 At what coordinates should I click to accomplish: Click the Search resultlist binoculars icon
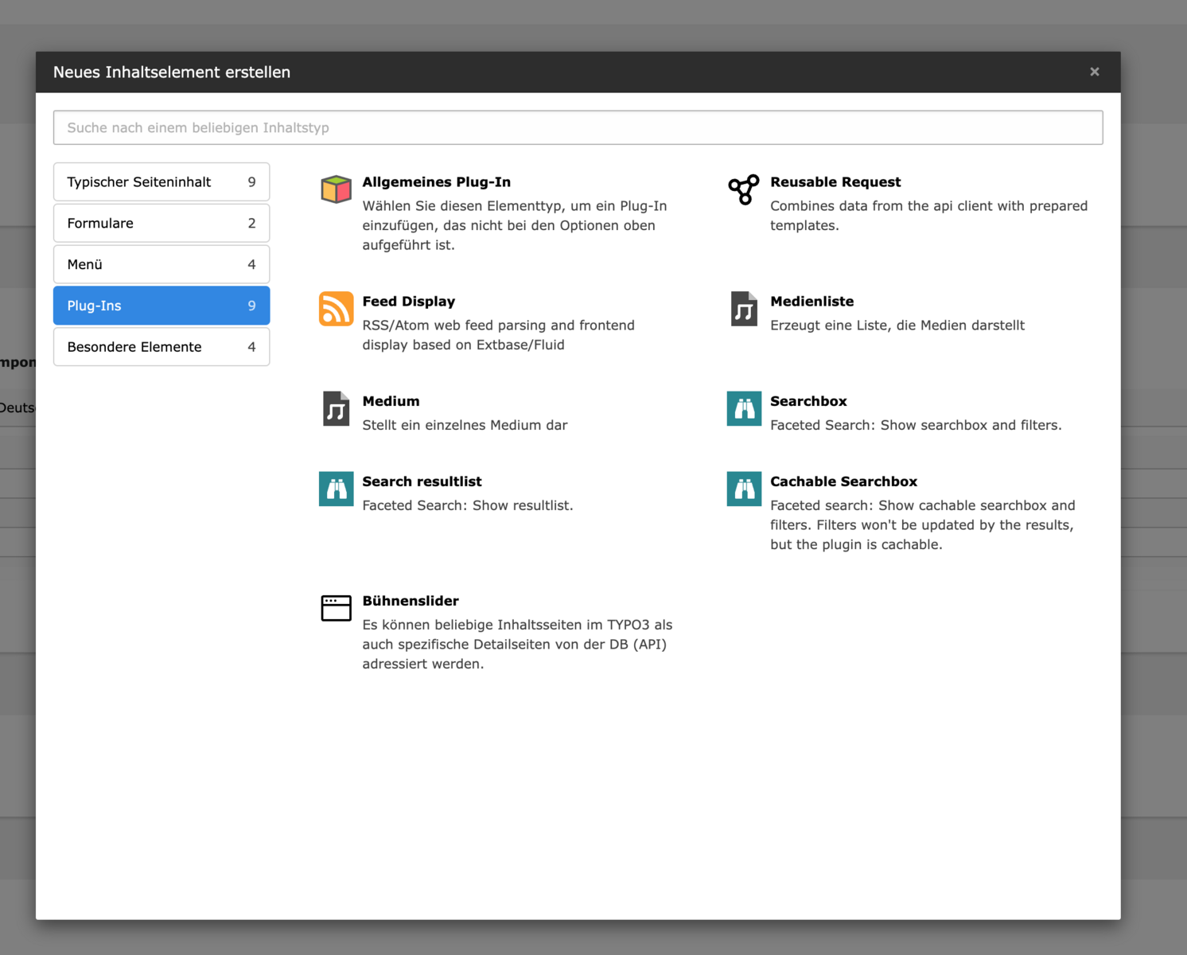tap(336, 489)
